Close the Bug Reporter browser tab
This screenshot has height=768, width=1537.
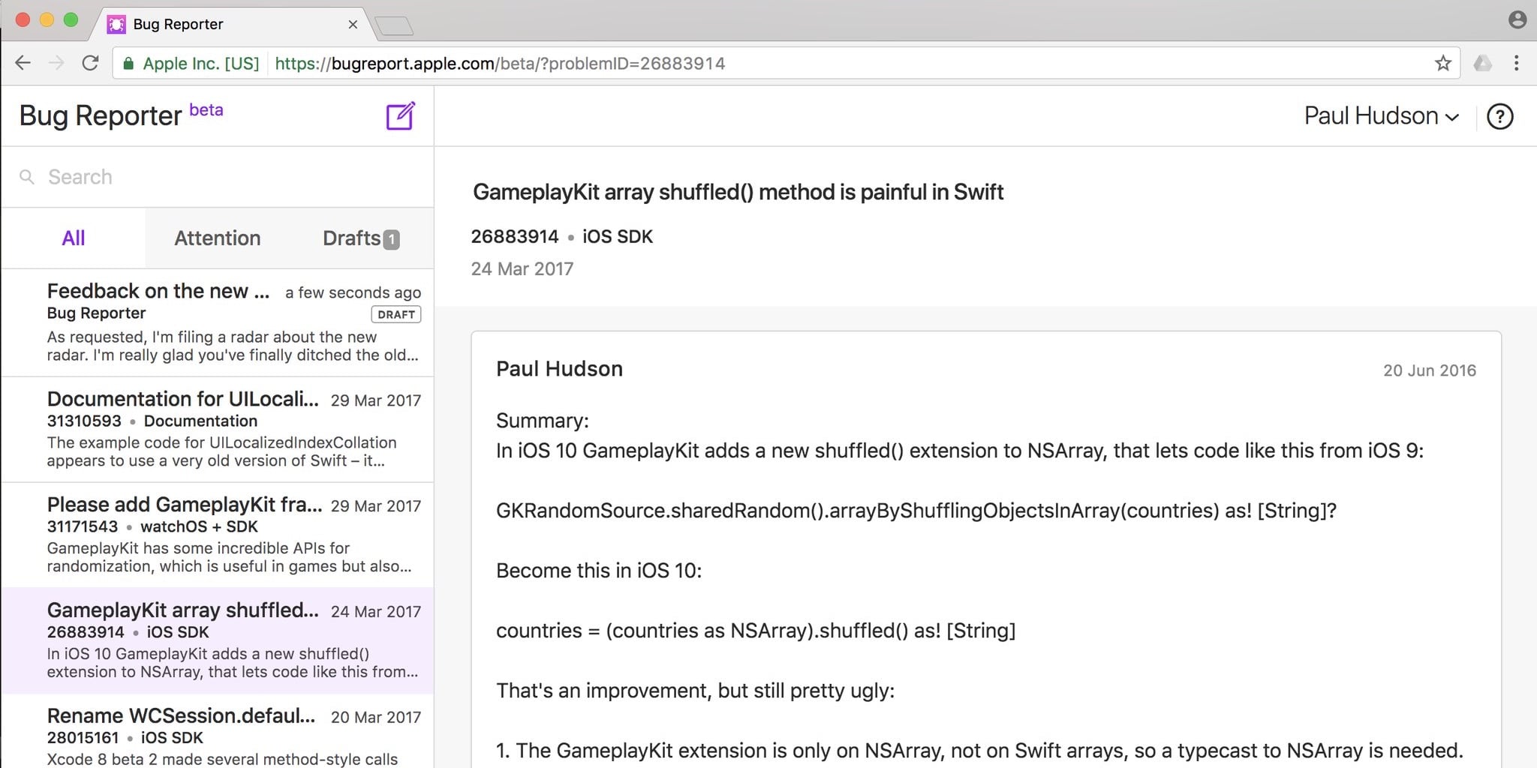coord(353,25)
